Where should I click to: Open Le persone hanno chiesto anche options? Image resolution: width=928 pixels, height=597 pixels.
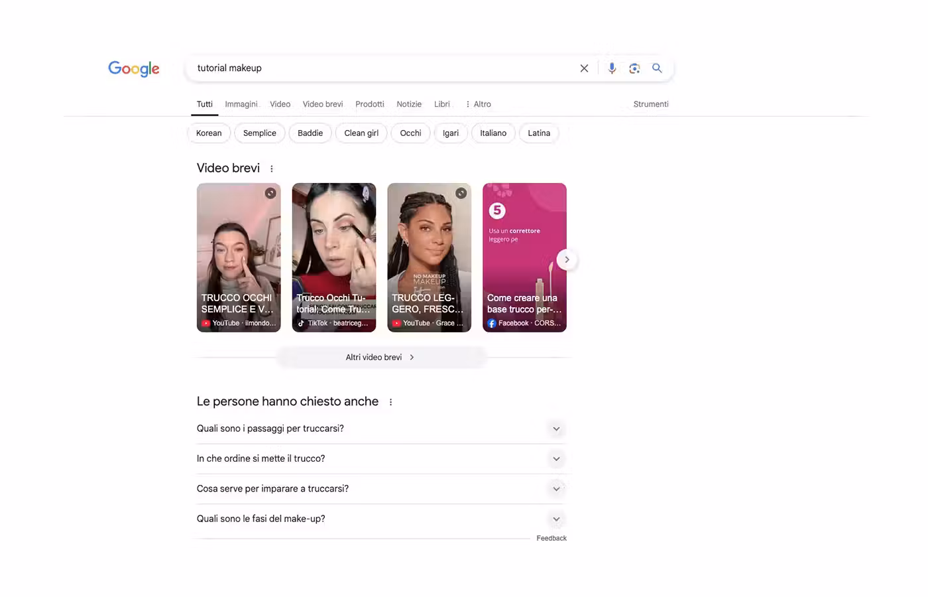[391, 402]
